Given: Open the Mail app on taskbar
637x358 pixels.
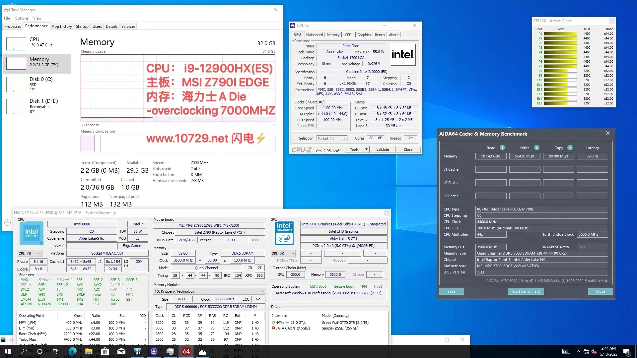Looking at the screenshot, I should point(121,351).
